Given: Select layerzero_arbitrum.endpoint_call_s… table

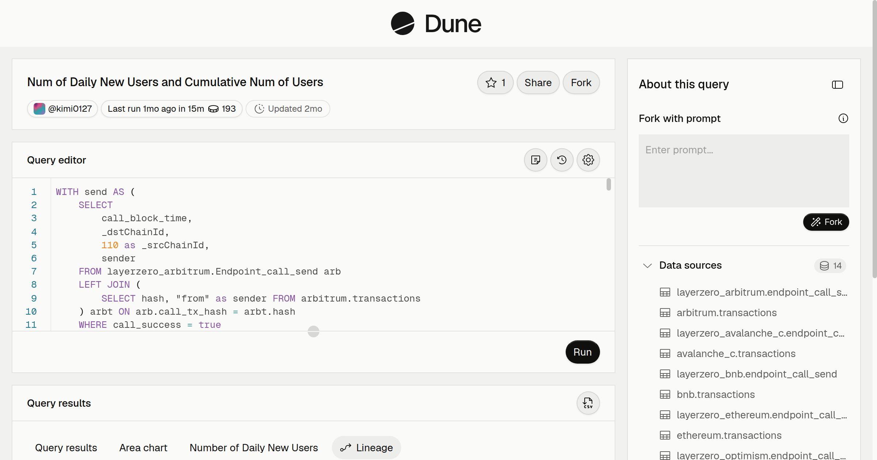Looking at the screenshot, I should (762, 292).
